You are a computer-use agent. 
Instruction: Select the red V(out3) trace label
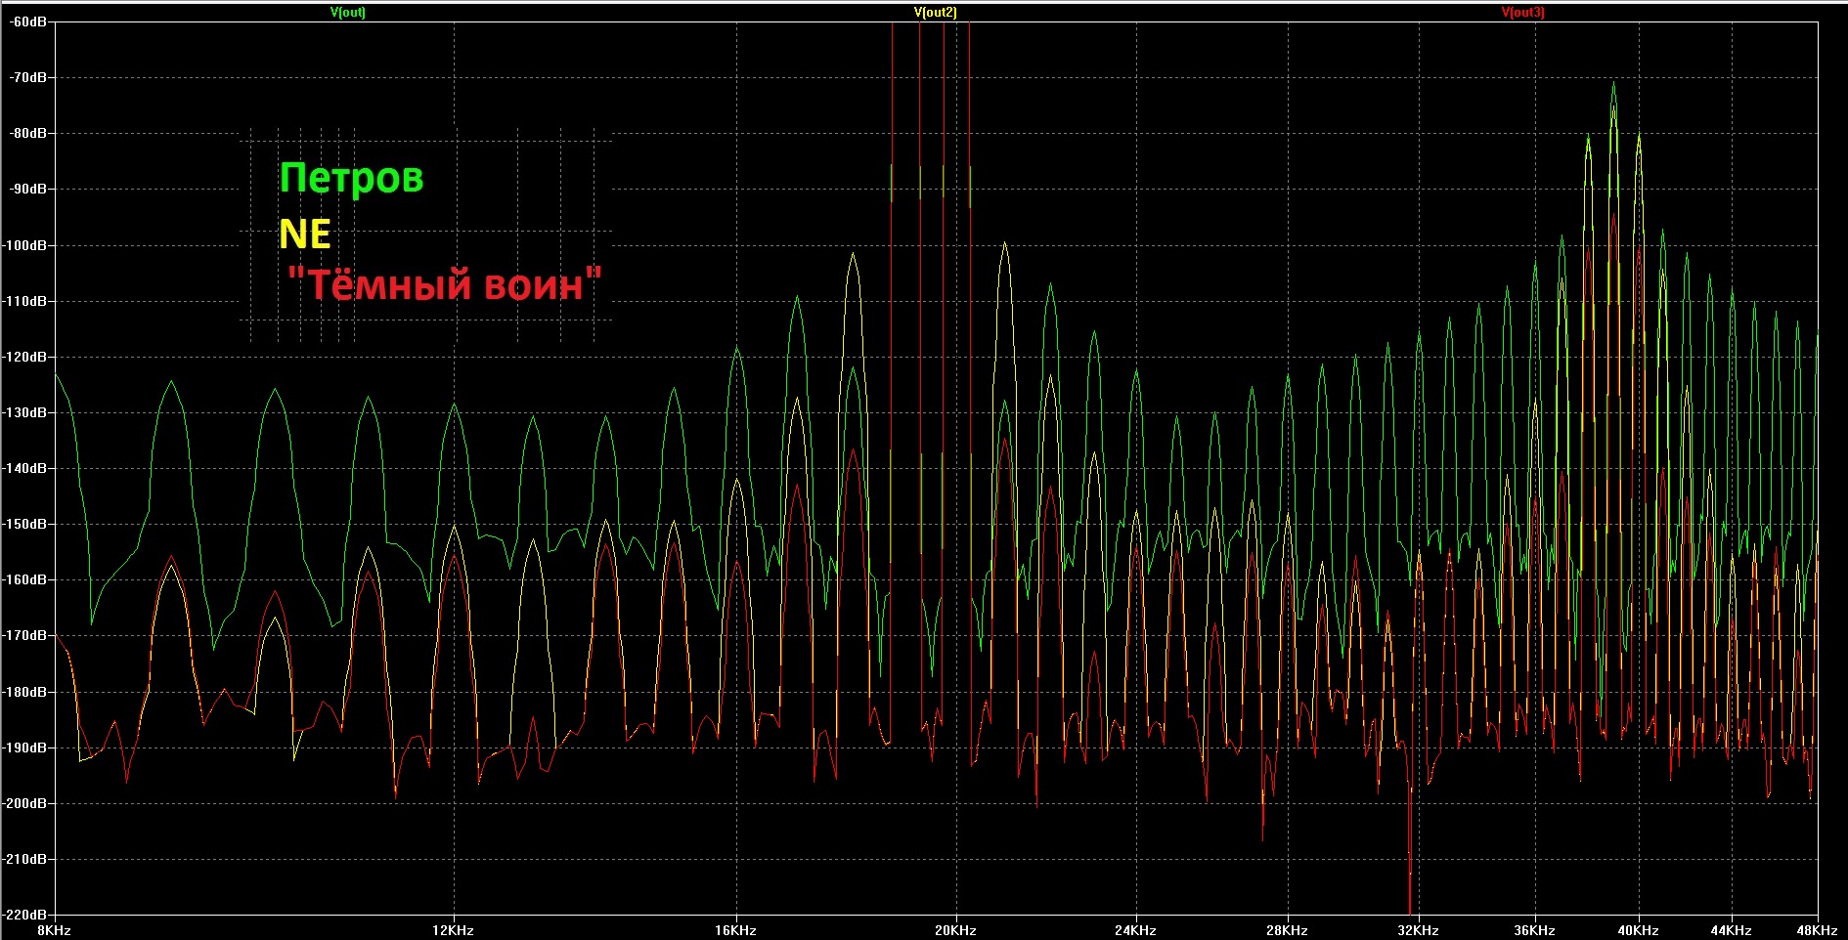(1523, 13)
